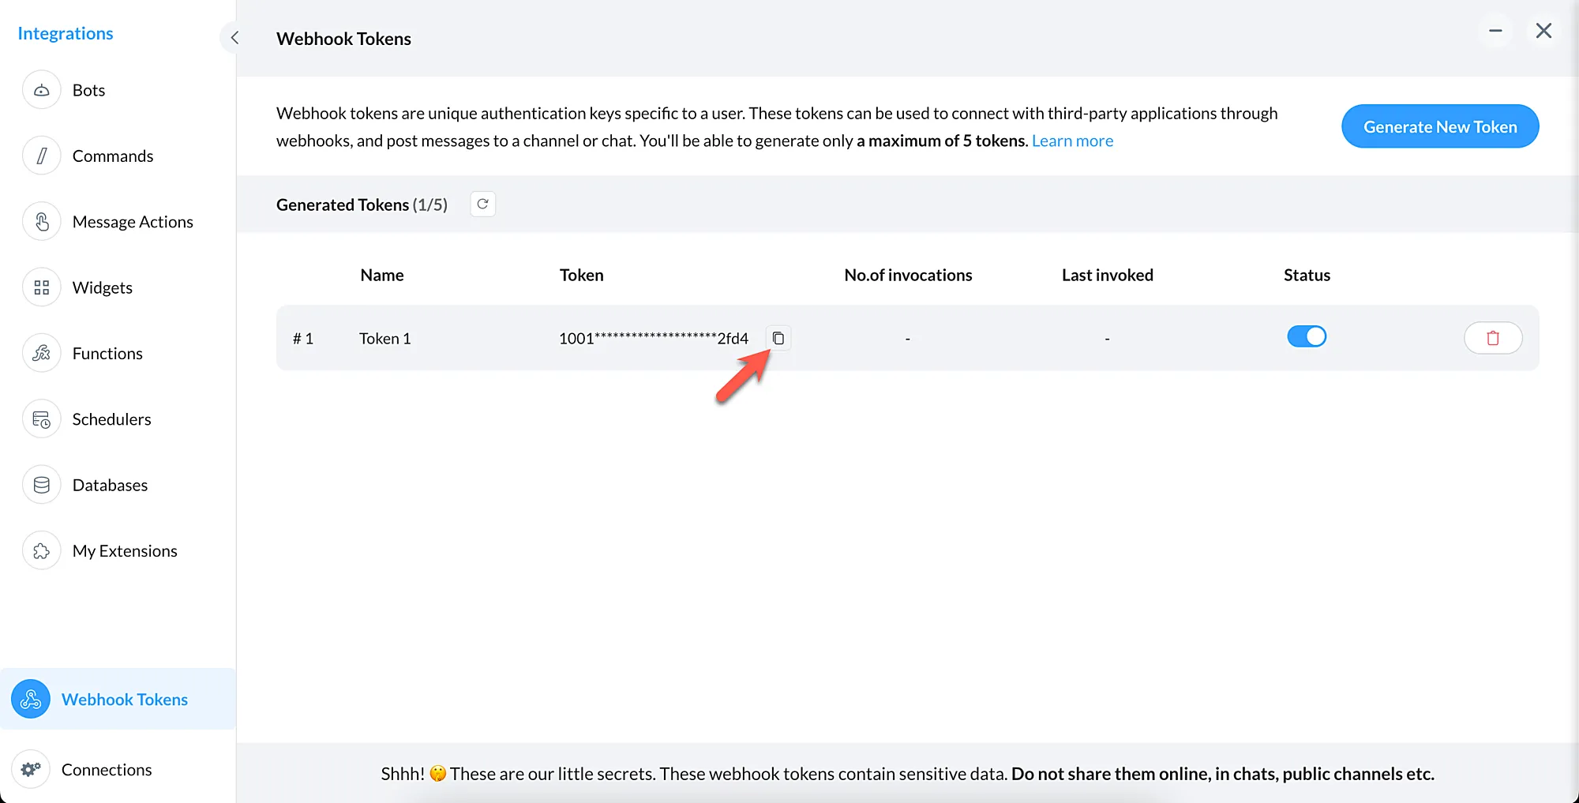The image size is (1579, 803).
Task: Refresh the generated tokens list
Action: click(482, 205)
